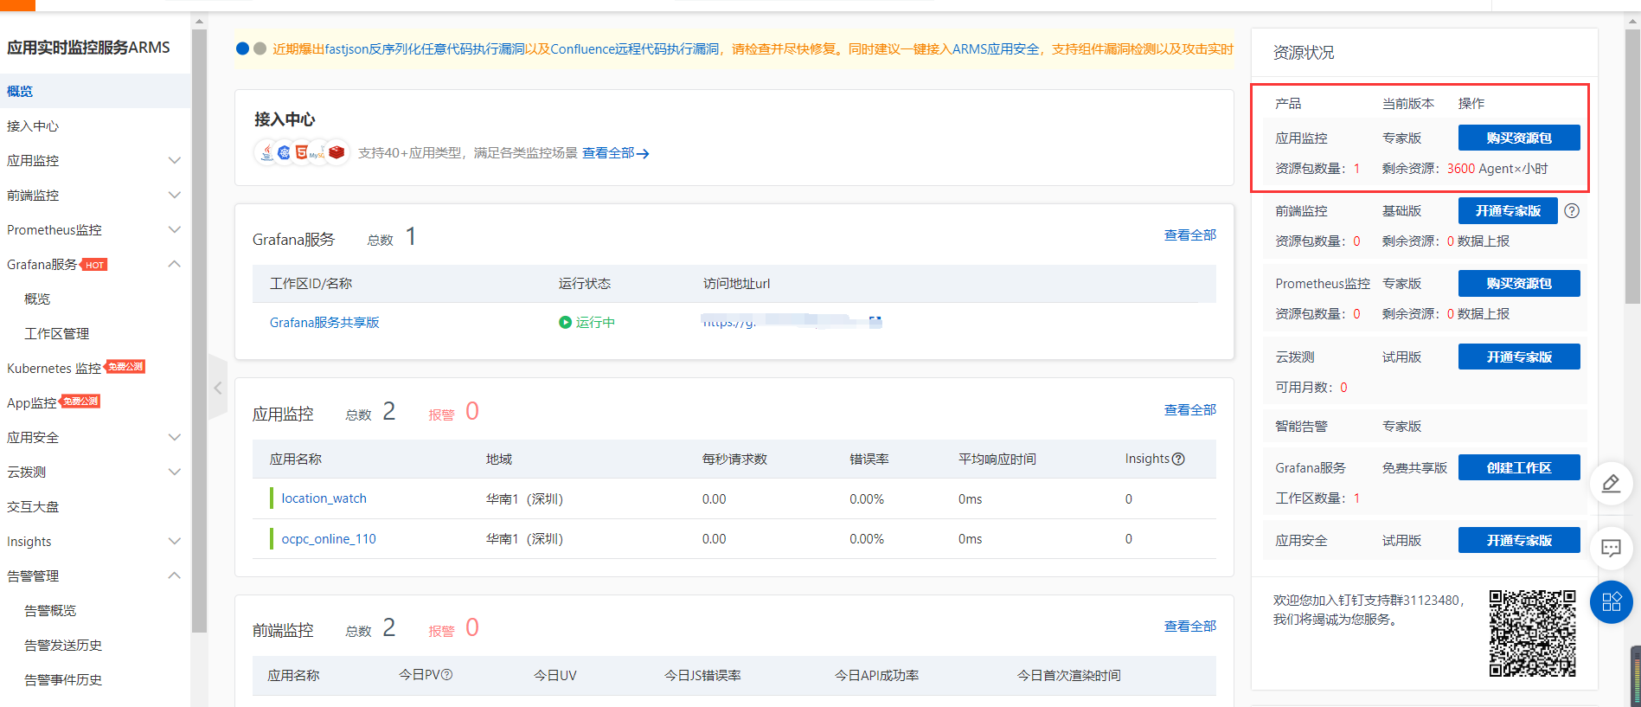Click the 应用监控 报警 count 0

(x=472, y=411)
